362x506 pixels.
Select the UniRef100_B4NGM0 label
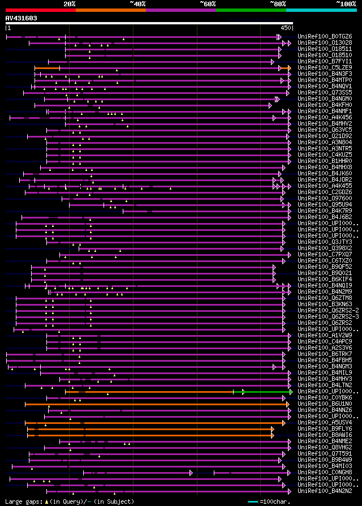(x=325, y=98)
